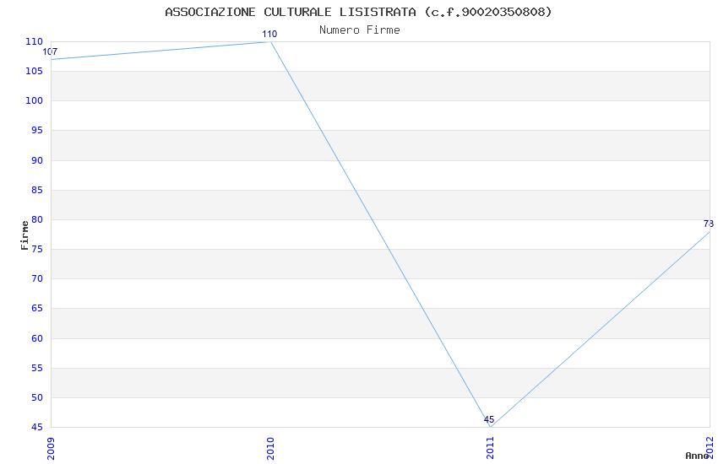Click the data label 110 at the peak
Viewport: 718px width, 464px height.
coord(269,35)
